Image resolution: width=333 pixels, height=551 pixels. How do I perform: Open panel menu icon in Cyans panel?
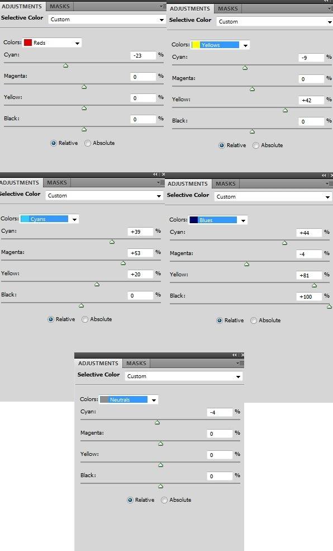pyautogui.click(x=161, y=183)
